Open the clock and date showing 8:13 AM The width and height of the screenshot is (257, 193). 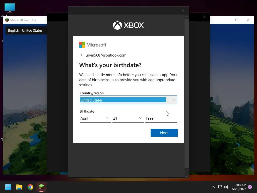[x=239, y=187]
